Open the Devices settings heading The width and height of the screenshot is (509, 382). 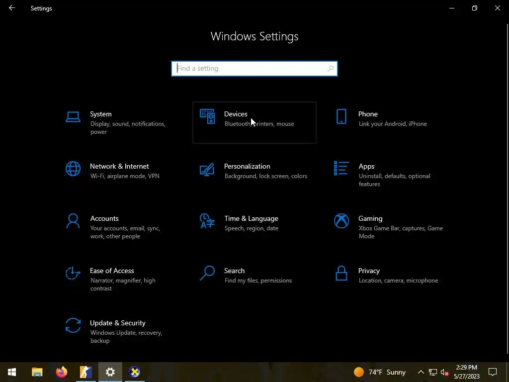[236, 114]
